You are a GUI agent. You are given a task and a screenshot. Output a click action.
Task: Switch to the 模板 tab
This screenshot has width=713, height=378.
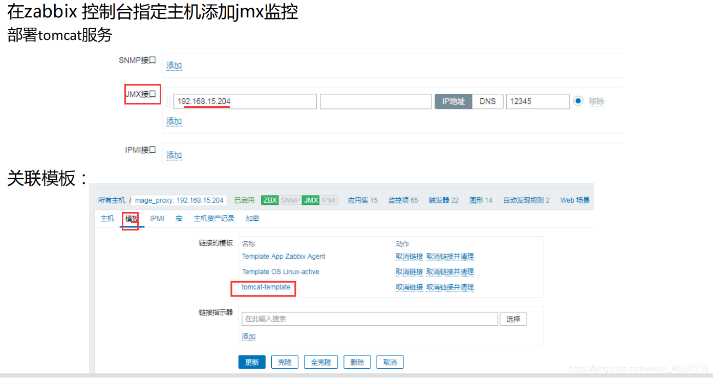(x=132, y=218)
